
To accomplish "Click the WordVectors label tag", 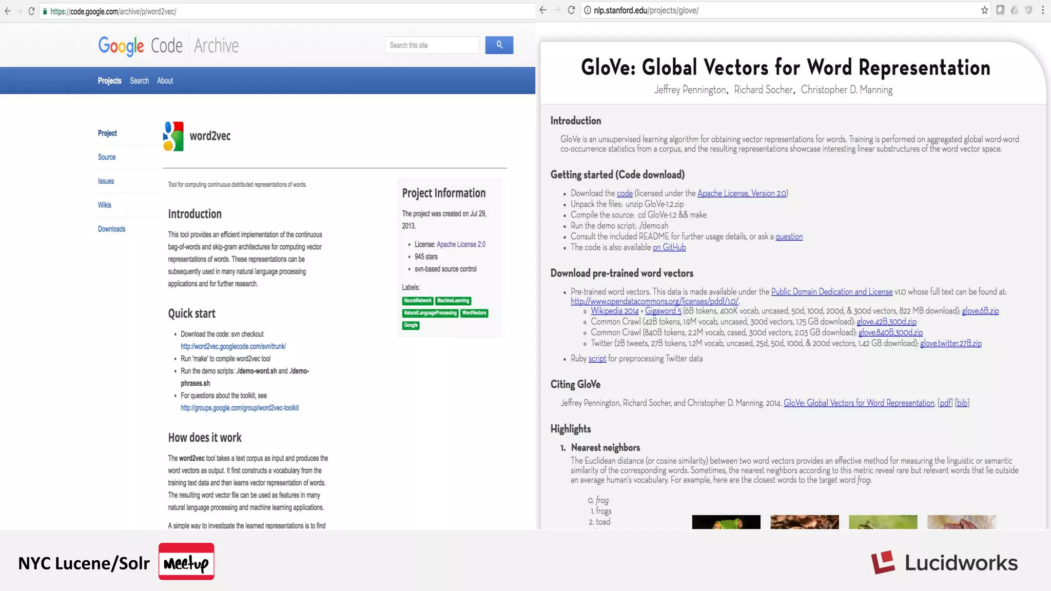I will (474, 313).
